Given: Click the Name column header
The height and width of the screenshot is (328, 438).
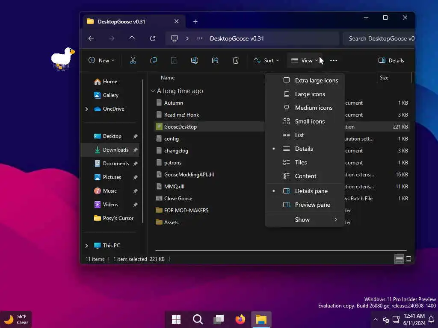Looking at the screenshot, I should point(168,78).
